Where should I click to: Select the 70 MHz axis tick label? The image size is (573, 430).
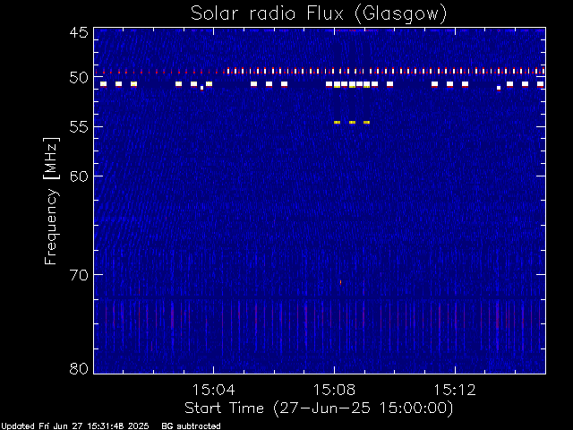click(x=79, y=275)
